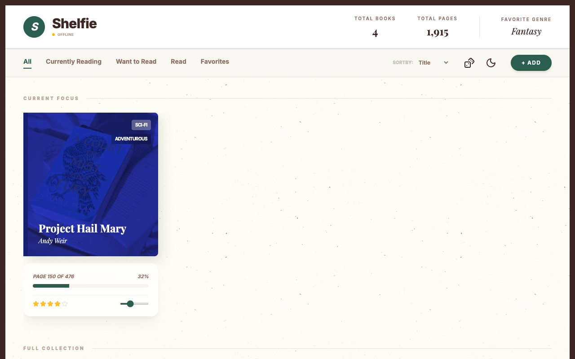Switch to the Currently Reading tab
The height and width of the screenshot is (359, 575).
[74, 61]
